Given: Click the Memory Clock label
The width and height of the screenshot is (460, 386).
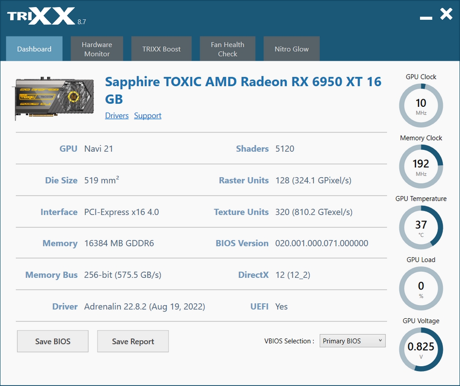Looking at the screenshot, I should (x=421, y=138).
